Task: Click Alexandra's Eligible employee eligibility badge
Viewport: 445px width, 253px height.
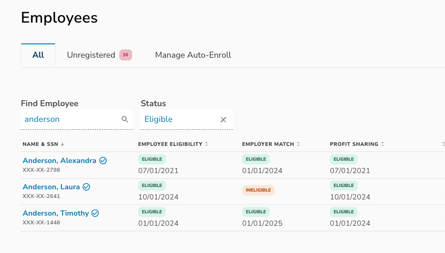Action: point(152,159)
